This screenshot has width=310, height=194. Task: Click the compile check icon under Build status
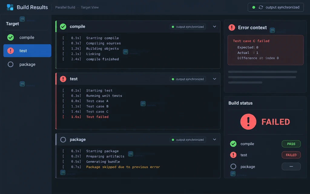(233, 144)
